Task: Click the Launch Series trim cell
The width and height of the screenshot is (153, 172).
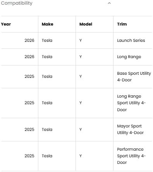Action: (131, 40)
